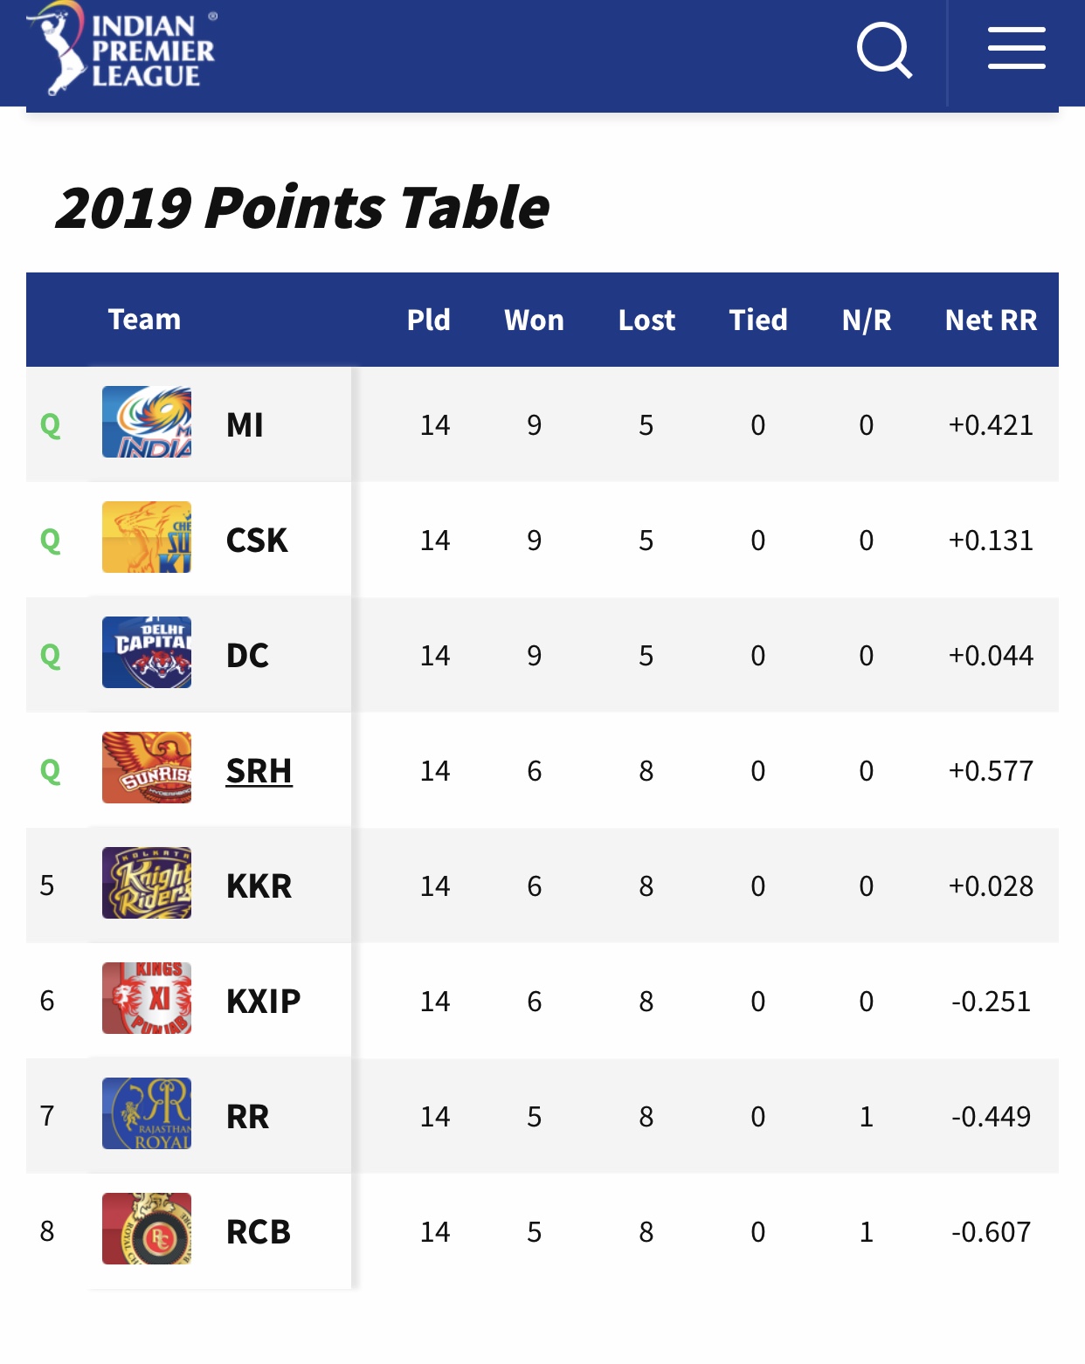The image size is (1085, 1364).
Task: Click the Lost column header
Action: [x=646, y=320]
